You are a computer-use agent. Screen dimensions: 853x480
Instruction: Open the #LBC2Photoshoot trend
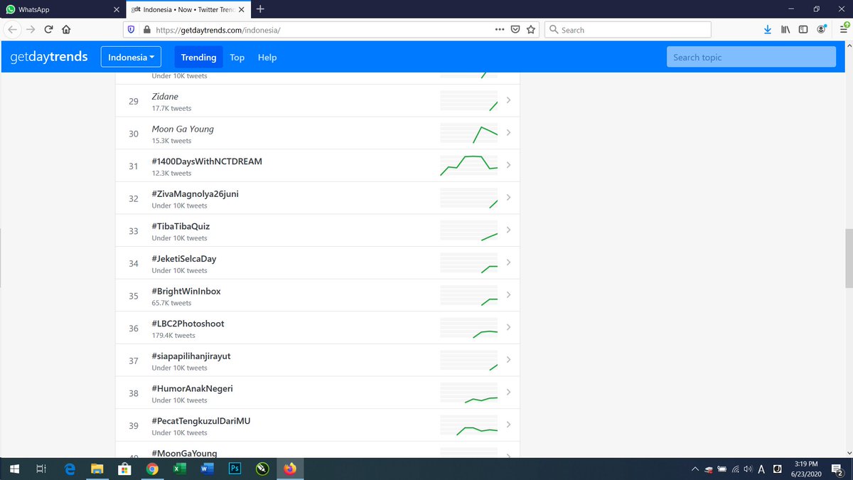click(x=188, y=324)
